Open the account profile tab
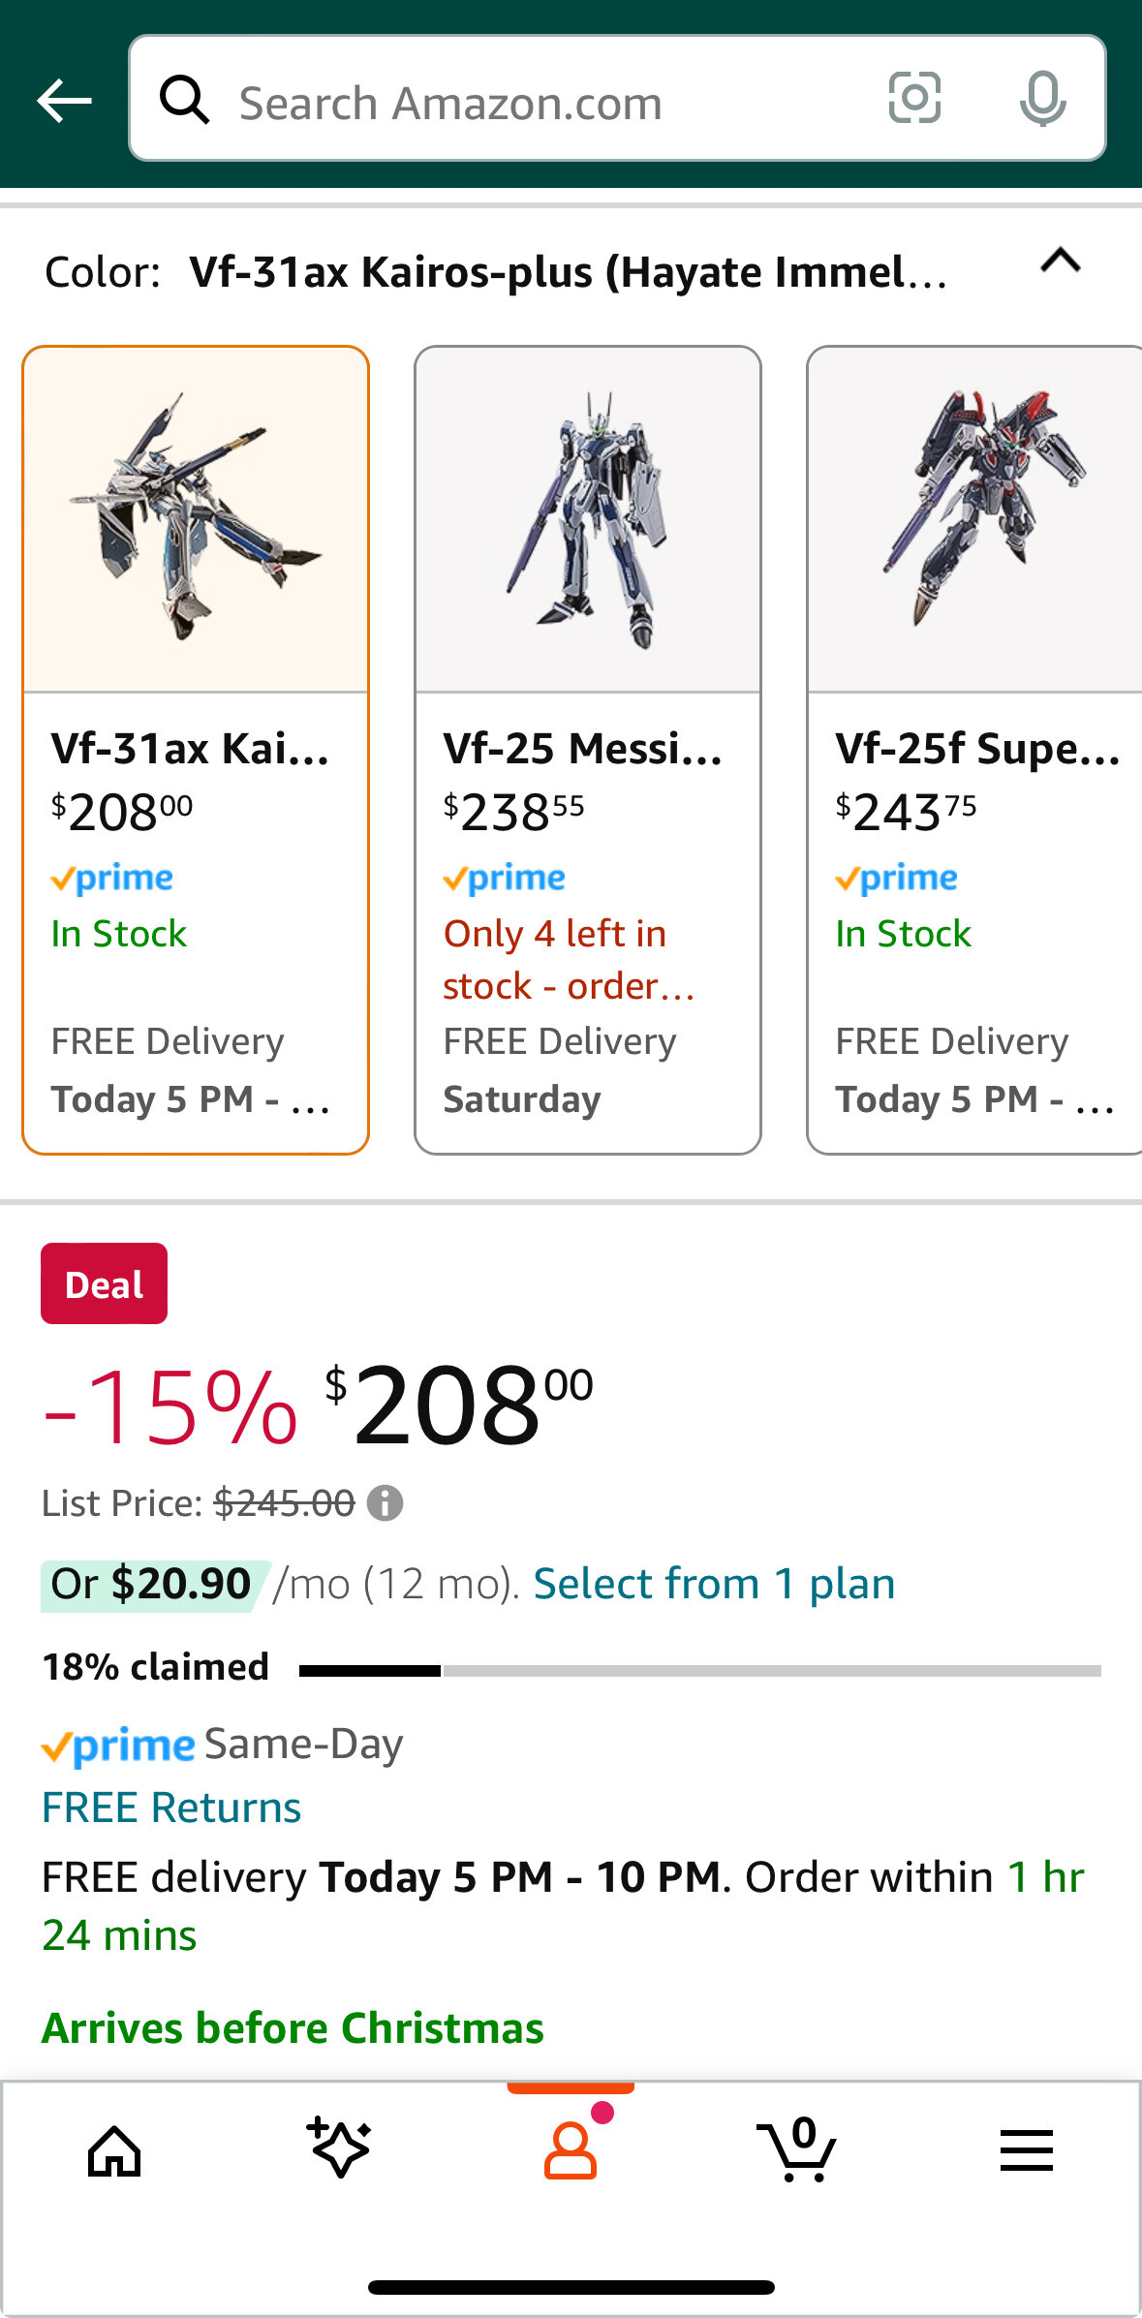1142x2318 pixels. tap(571, 2149)
